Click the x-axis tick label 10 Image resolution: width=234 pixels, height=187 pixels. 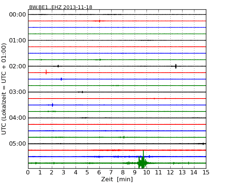147,173
